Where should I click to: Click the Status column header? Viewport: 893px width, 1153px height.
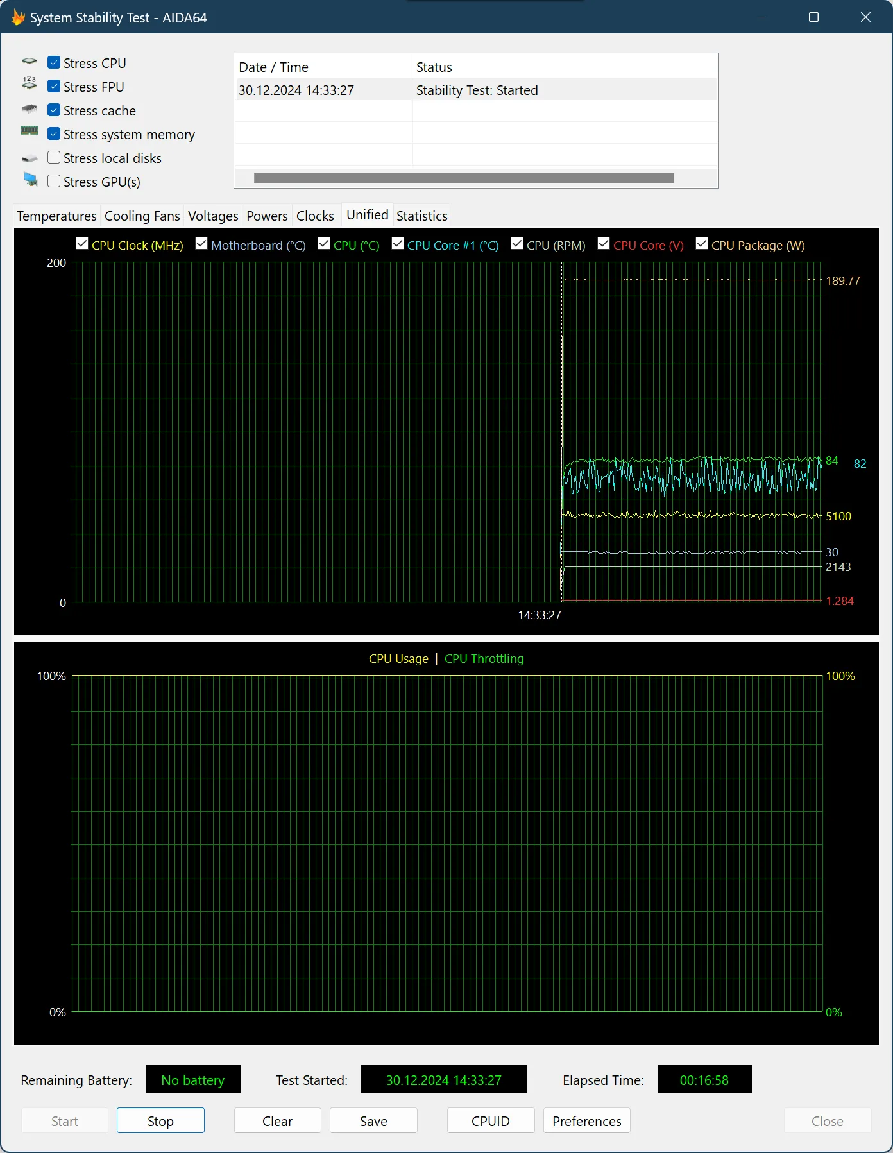565,67
